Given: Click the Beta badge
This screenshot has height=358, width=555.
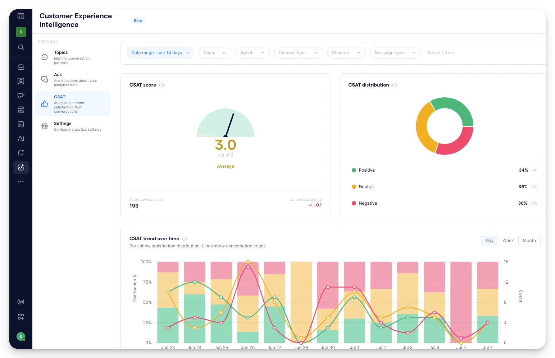Looking at the screenshot, I should tap(138, 21).
